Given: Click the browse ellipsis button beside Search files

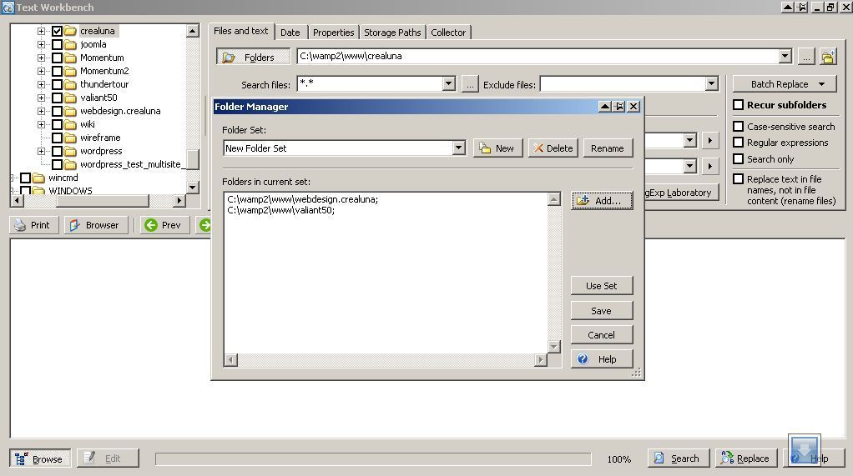Looking at the screenshot, I should click(470, 84).
